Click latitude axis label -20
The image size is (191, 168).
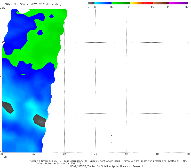2,8
